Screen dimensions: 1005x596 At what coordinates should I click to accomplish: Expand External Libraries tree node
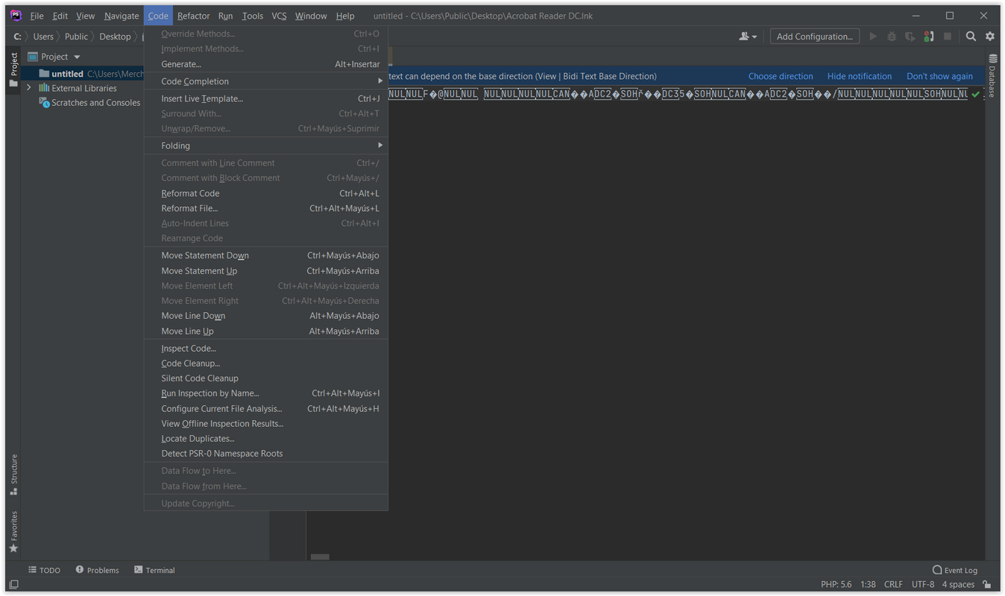(x=29, y=88)
